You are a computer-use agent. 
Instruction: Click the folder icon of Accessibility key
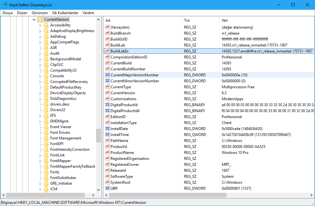point(46,25)
